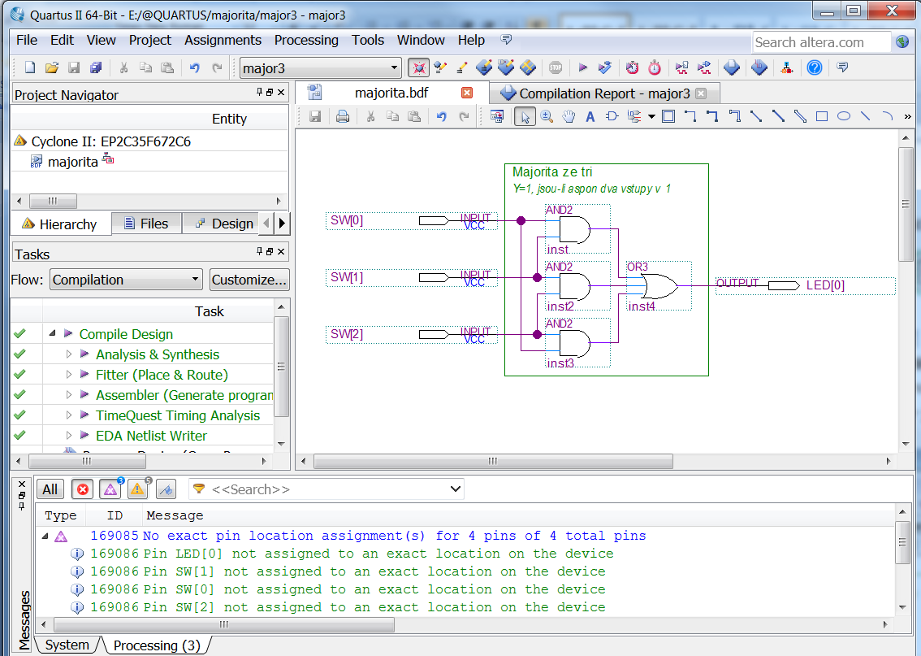The image size is (921, 656).
Task: Toggle the critical warnings filter
Action: [110, 489]
